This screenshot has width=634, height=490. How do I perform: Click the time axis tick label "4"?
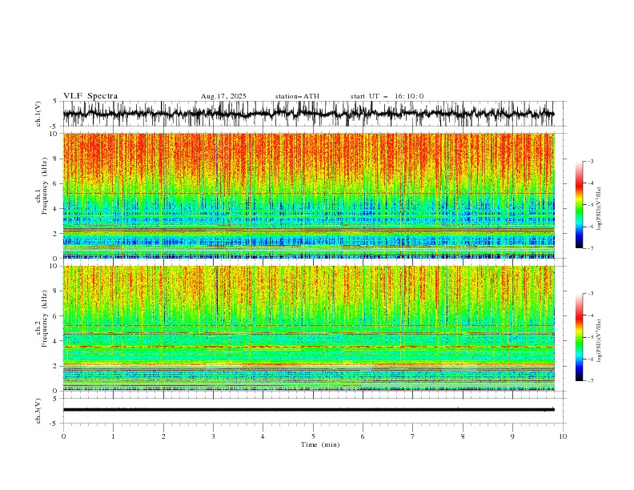pyautogui.click(x=263, y=436)
